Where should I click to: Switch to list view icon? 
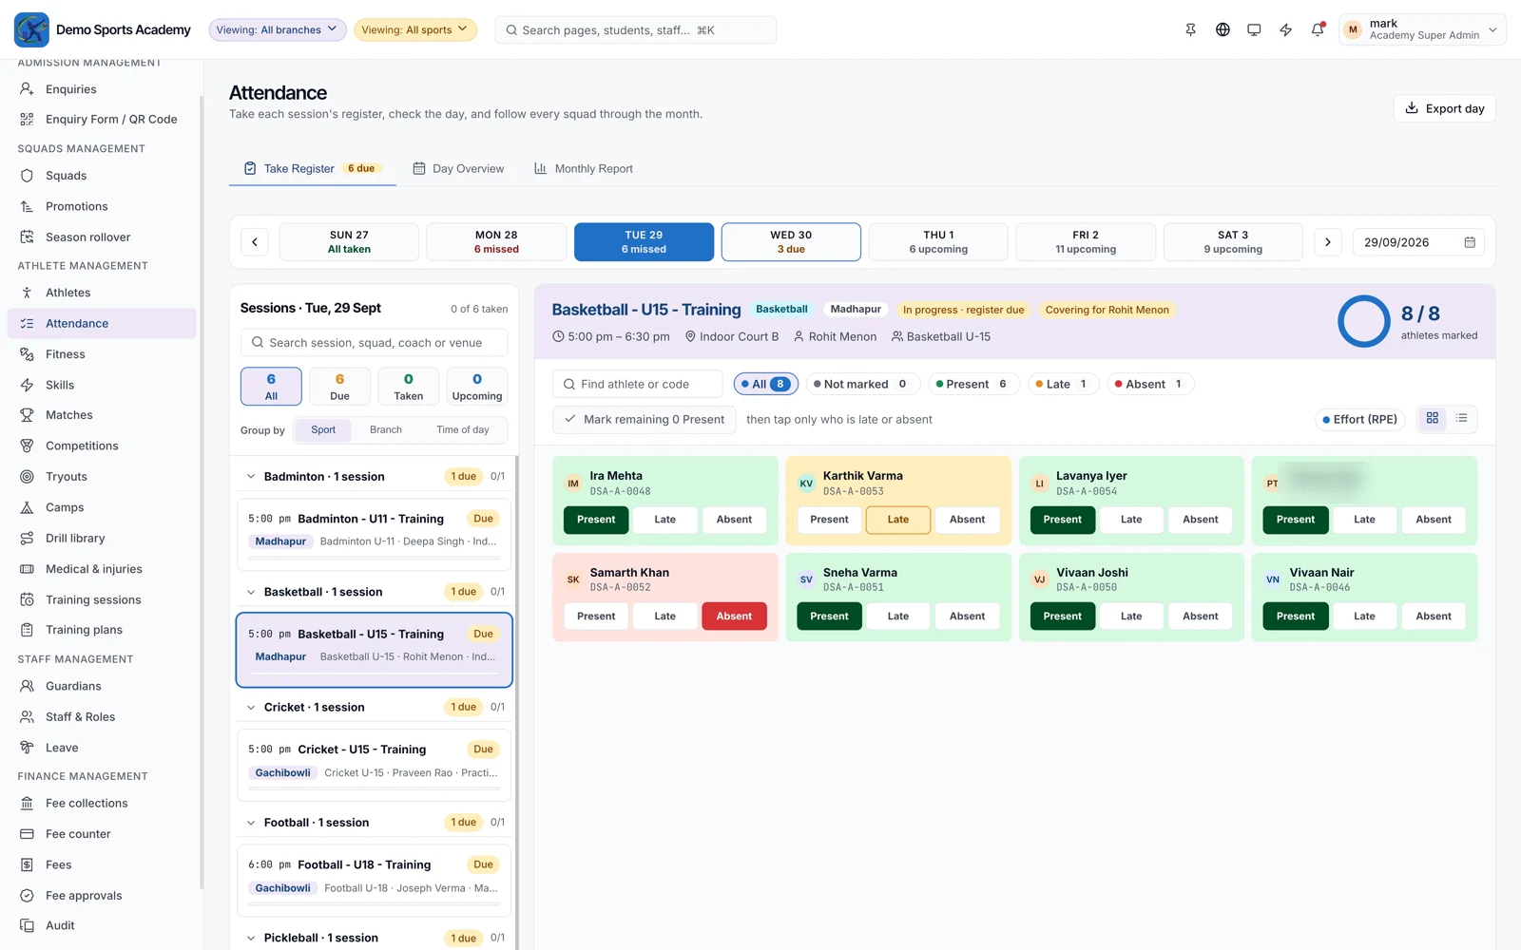(1462, 418)
